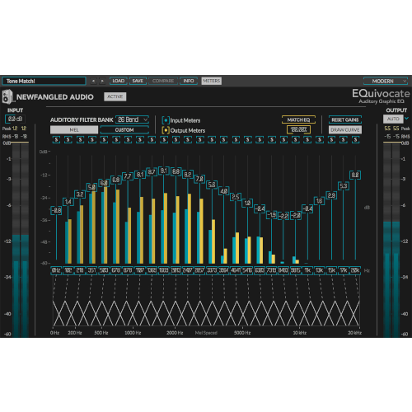Toggle the Input Meters checkbox

point(166,120)
